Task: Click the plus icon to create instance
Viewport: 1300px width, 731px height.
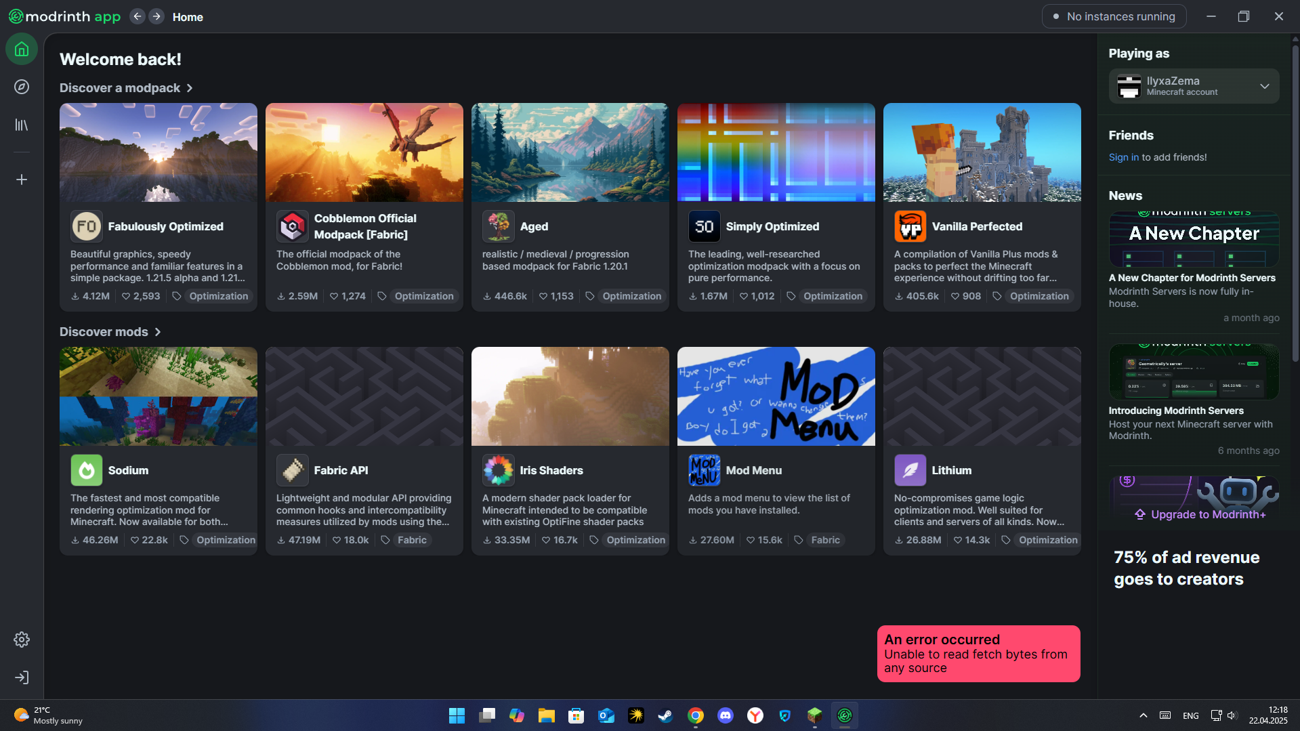Action: (22, 180)
